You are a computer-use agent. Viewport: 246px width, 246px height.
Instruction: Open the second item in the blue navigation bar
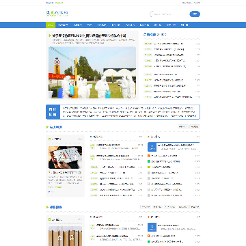click(x=63, y=25)
